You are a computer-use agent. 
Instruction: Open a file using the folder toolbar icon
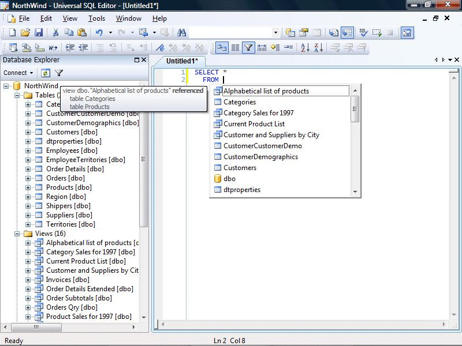click(x=25, y=32)
